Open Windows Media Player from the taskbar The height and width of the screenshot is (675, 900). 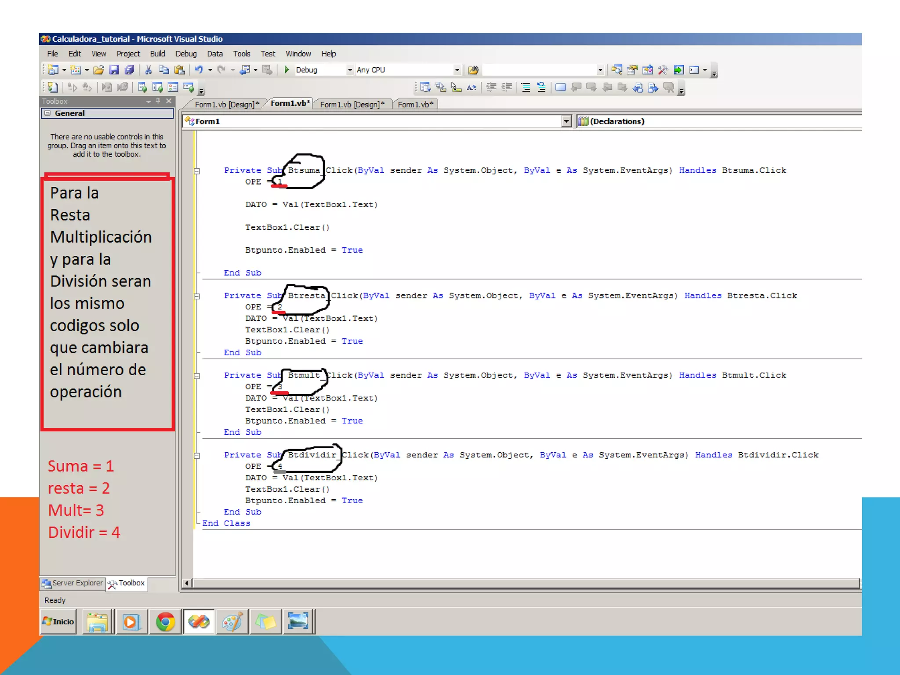click(x=131, y=622)
